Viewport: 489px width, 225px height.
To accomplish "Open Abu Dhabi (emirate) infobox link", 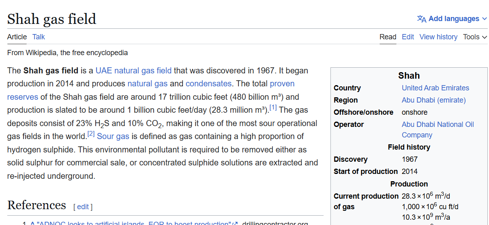I will click(x=434, y=100).
